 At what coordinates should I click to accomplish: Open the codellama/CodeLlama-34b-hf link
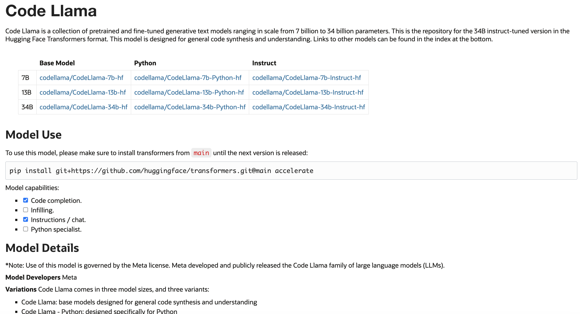coord(83,107)
